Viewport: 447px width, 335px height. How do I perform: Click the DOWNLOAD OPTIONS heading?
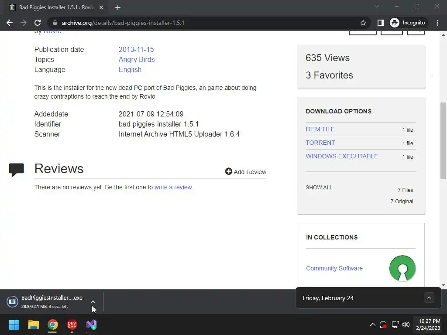(339, 111)
